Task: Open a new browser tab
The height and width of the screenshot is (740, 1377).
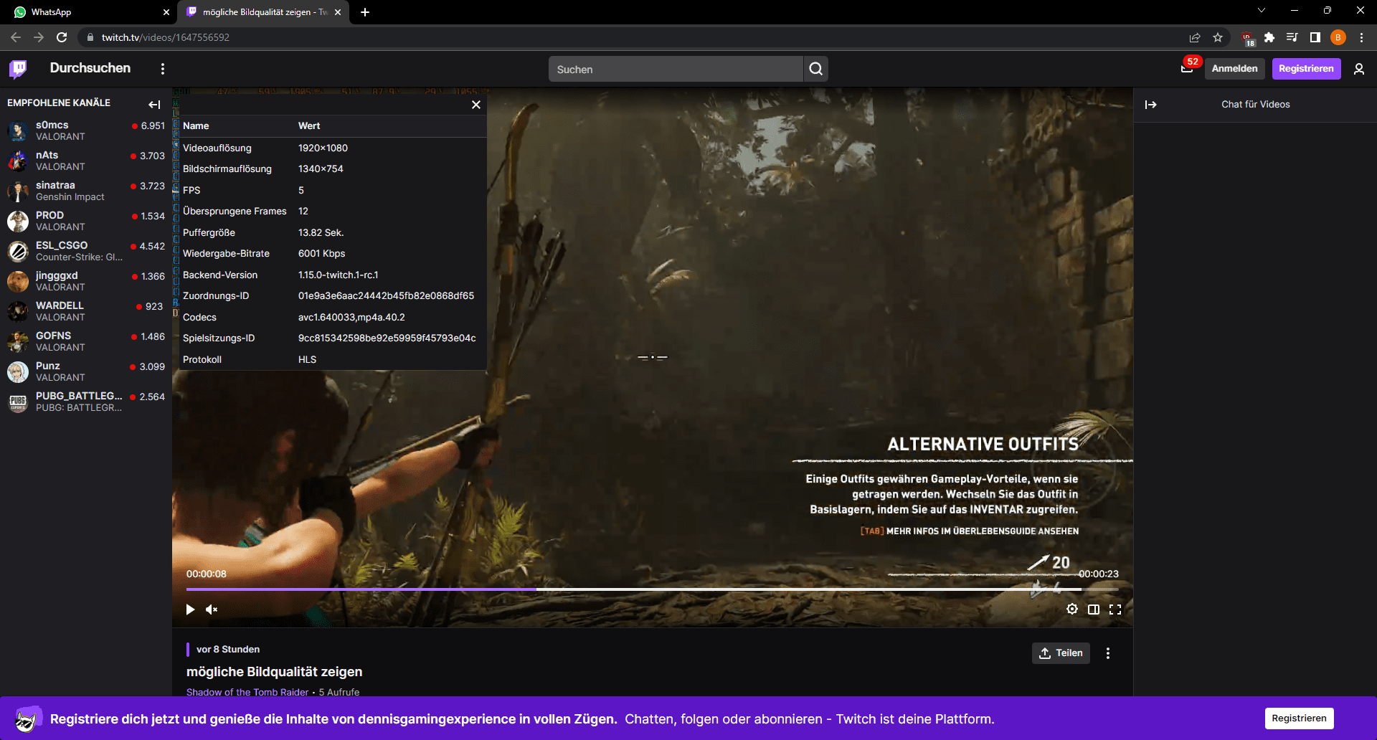Action: click(x=365, y=12)
